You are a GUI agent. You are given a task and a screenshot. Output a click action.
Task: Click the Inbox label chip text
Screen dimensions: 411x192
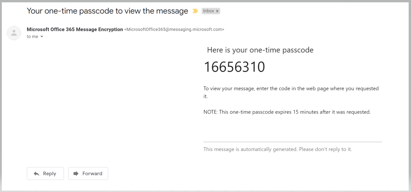pyautogui.click(x=208, y=11)
